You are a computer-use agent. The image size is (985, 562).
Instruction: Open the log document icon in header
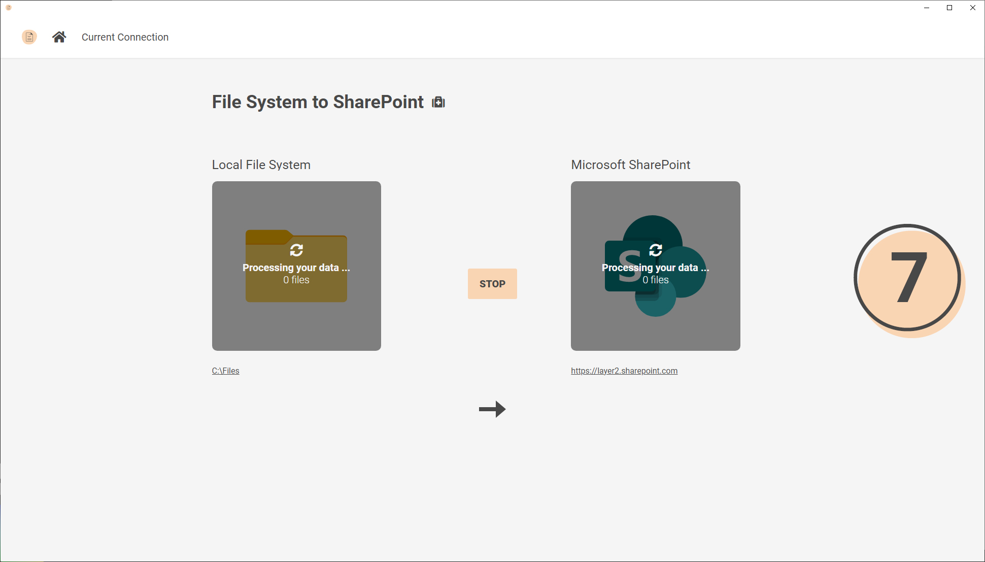(29, 37)
